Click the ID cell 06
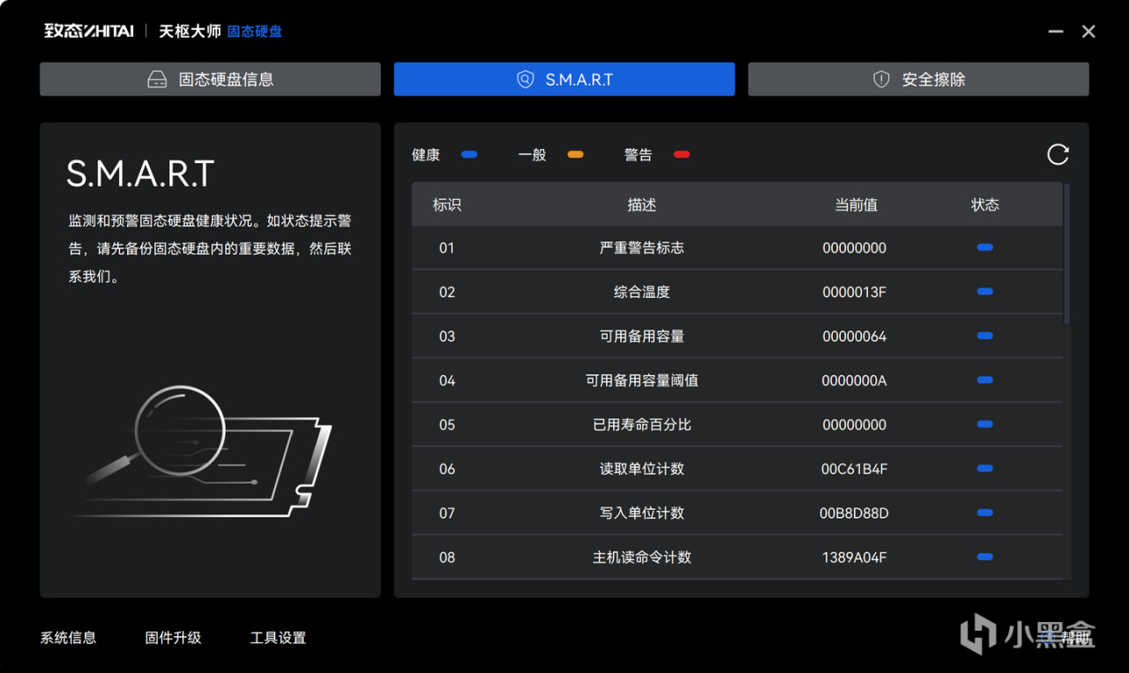Image resolution: width=1129 pixels, height=673 pixels. click(447, 469)
